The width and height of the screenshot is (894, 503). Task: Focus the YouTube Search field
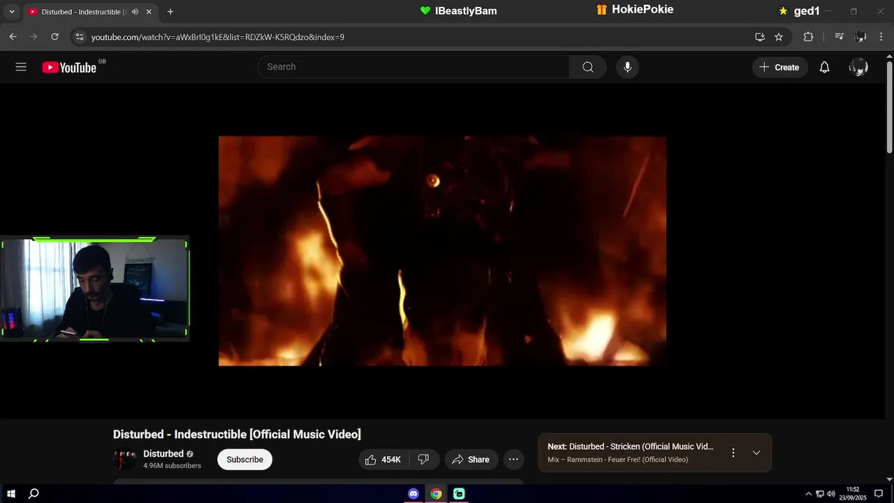(413, 67)
